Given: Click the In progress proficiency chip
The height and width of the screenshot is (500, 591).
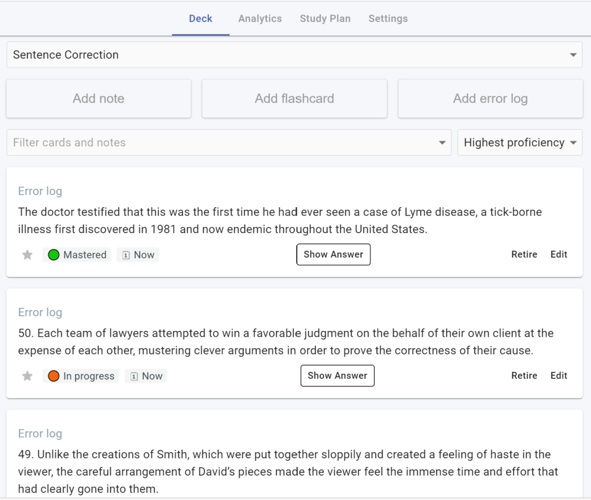Looking at the screenshot, I should 81,376.
